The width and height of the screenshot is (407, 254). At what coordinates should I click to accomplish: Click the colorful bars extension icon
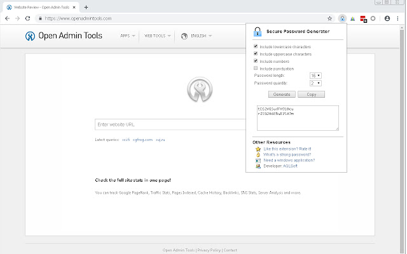tap(352, 18)
